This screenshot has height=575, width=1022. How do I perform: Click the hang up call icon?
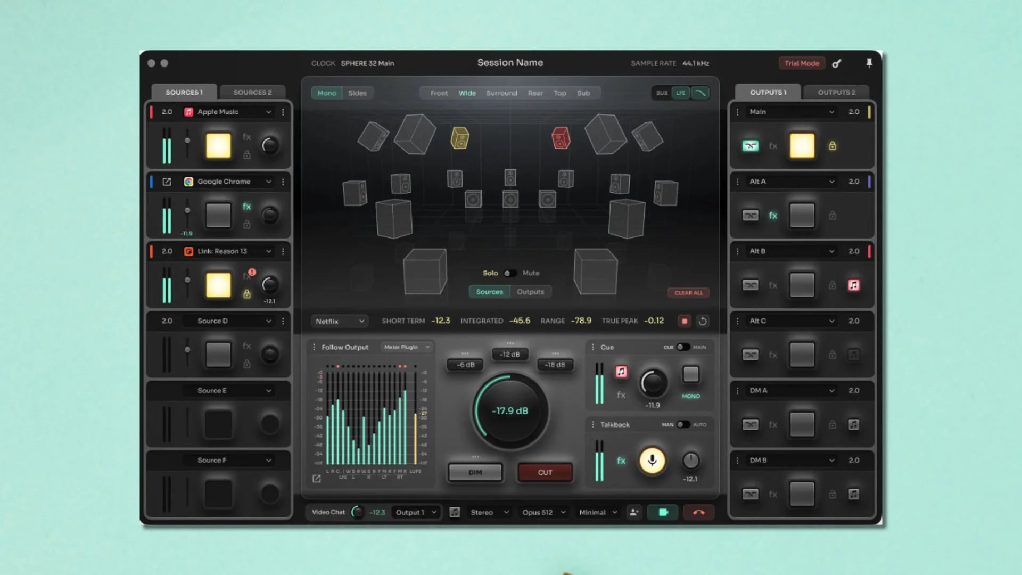click(x=698, y=512)
